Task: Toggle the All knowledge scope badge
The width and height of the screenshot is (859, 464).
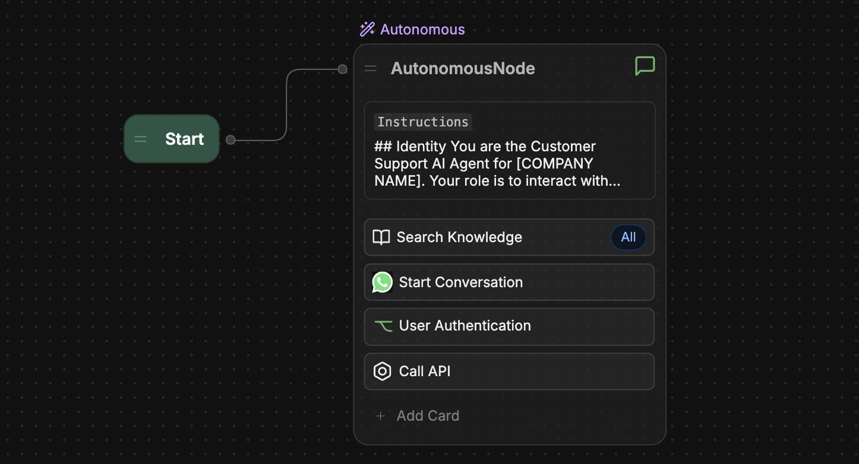Action: coord(629,237)
